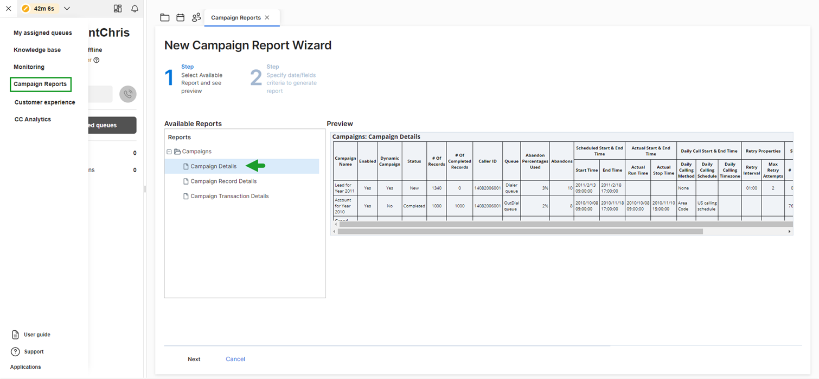The width and height of the screenshot is (819, 379).
Task: Click the 'OutDial queue' cell
Action: tap(511, 206)
